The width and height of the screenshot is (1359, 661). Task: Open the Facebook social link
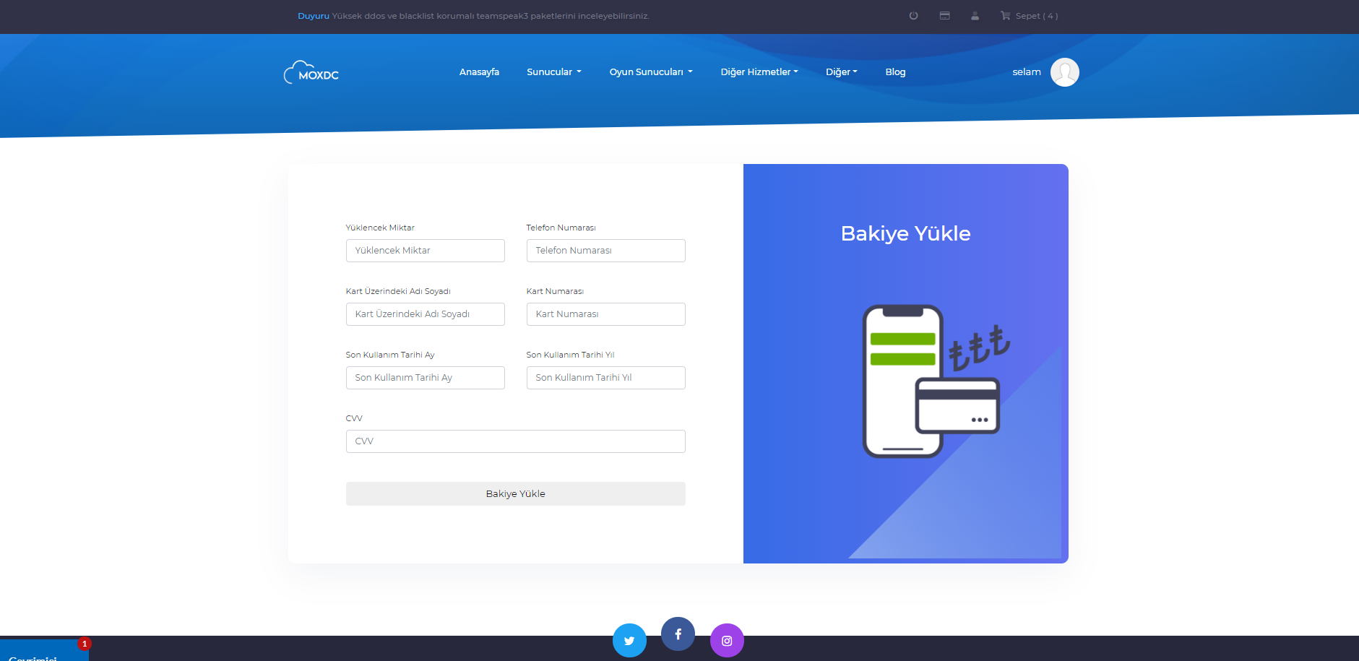pos(678,634)
